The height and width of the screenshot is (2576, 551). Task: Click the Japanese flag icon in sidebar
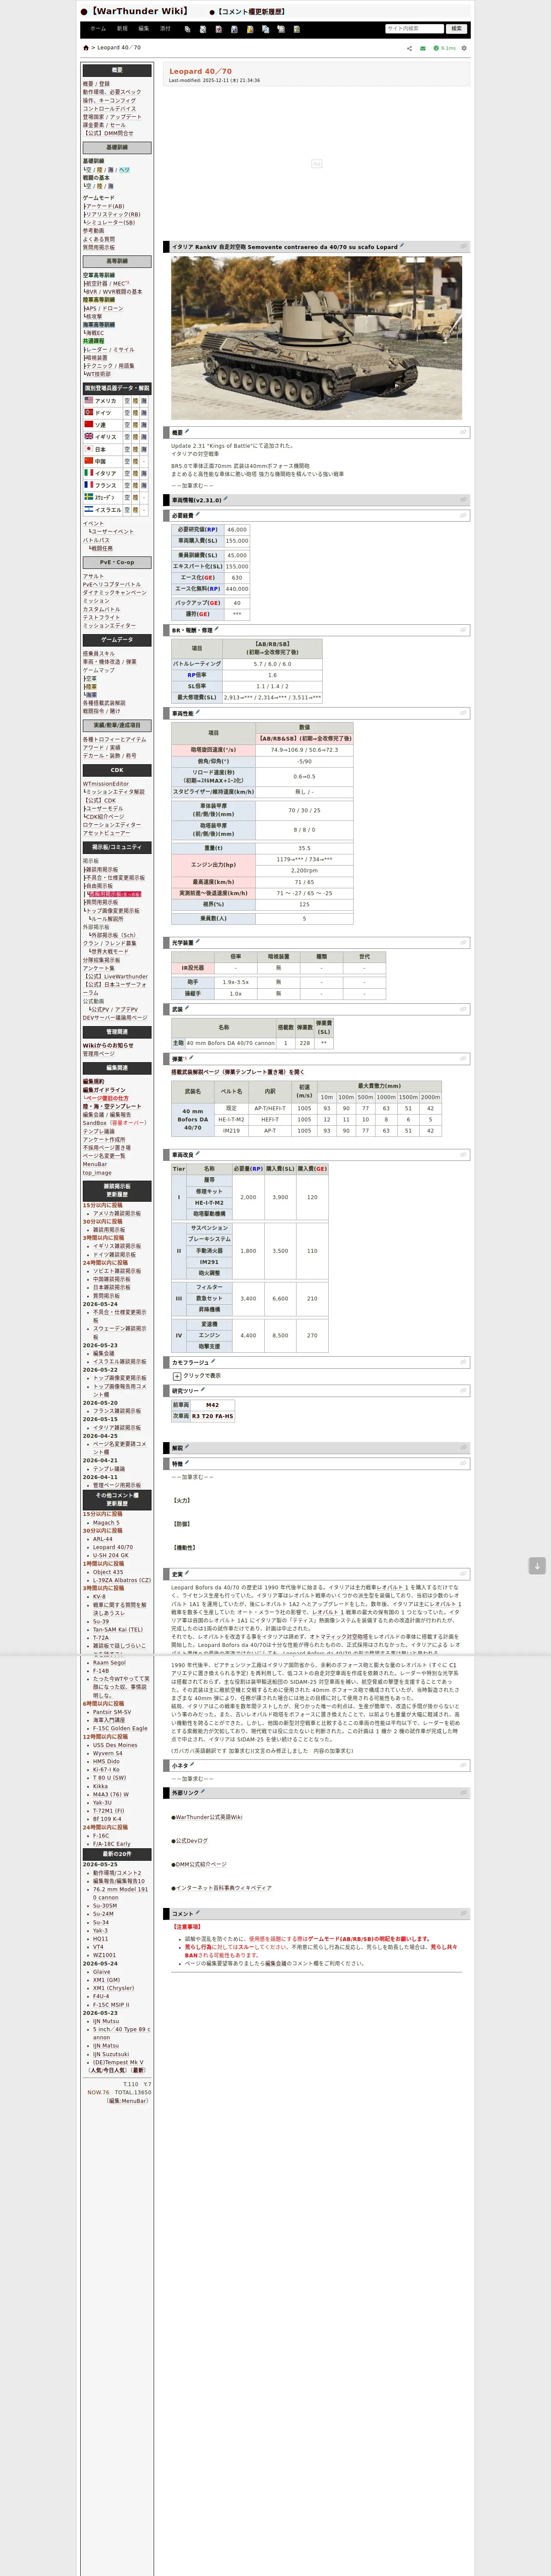click(88, 449)
